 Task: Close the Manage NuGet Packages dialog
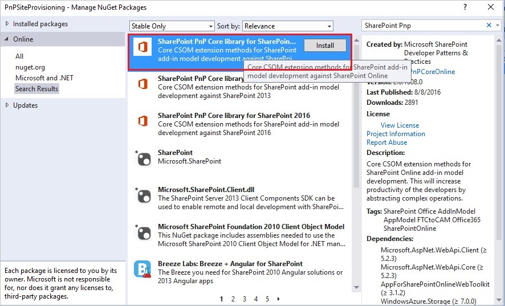tap(491, 7)
